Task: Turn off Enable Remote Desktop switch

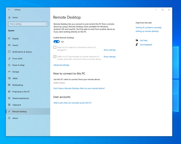Action: pyautogui.click(x=56, y=42)
